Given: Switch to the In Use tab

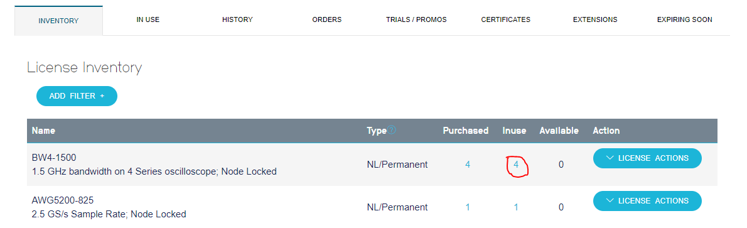Looking at the screenshot, I should tap(148, 19).
